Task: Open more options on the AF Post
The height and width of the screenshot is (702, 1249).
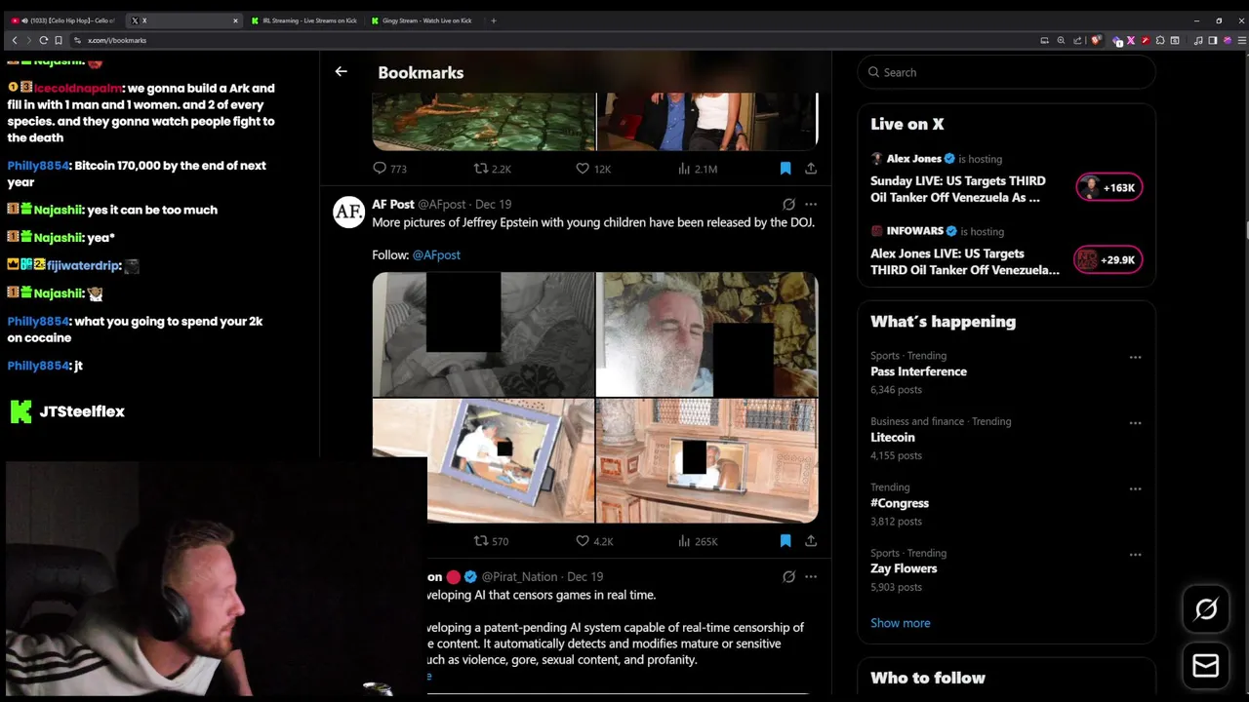Action: [x=811, y=204]
